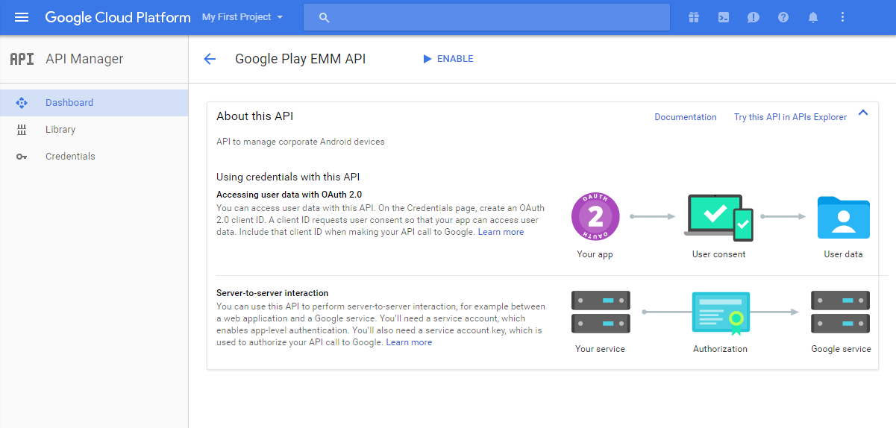The image size is (896, 428).
Task: Go back using the left arrow
Action: coord(210,59)
